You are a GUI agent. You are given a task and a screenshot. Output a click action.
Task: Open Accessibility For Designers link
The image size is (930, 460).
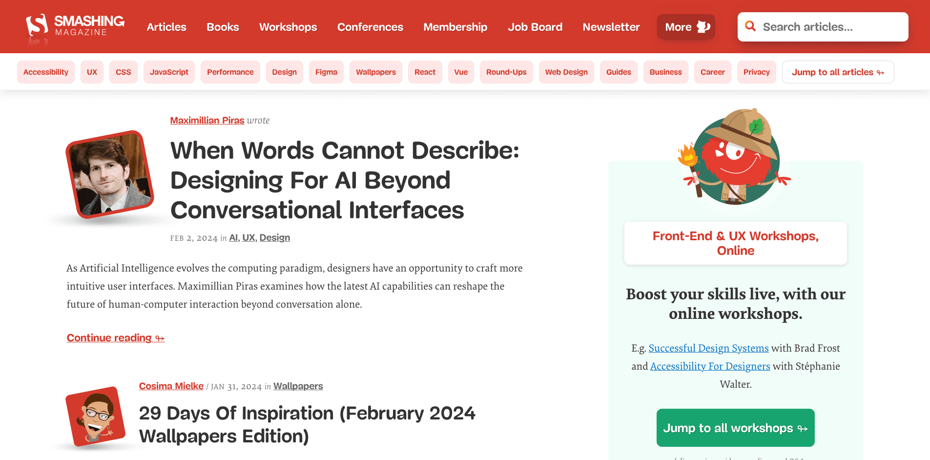tap(710, 366)
